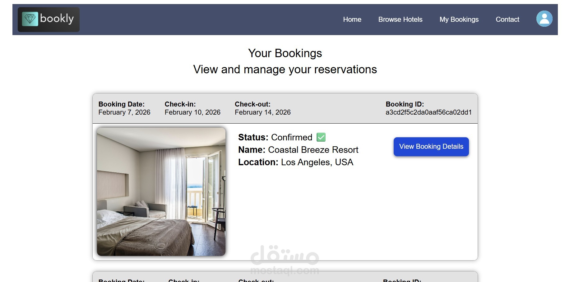Go to the Home page
570x282 pixels.
tap(352, 19)
